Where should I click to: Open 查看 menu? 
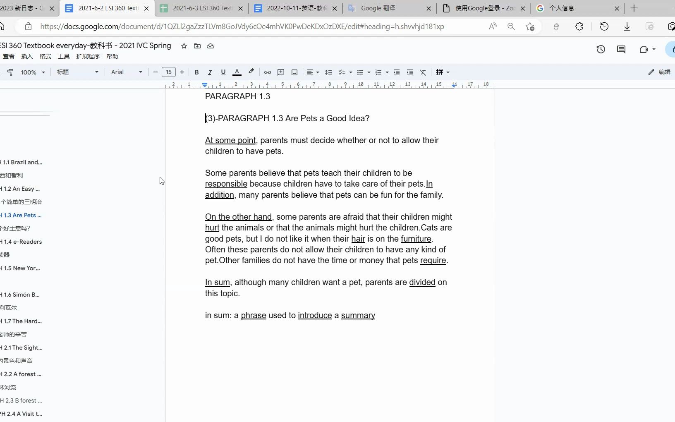pos(9,56)
